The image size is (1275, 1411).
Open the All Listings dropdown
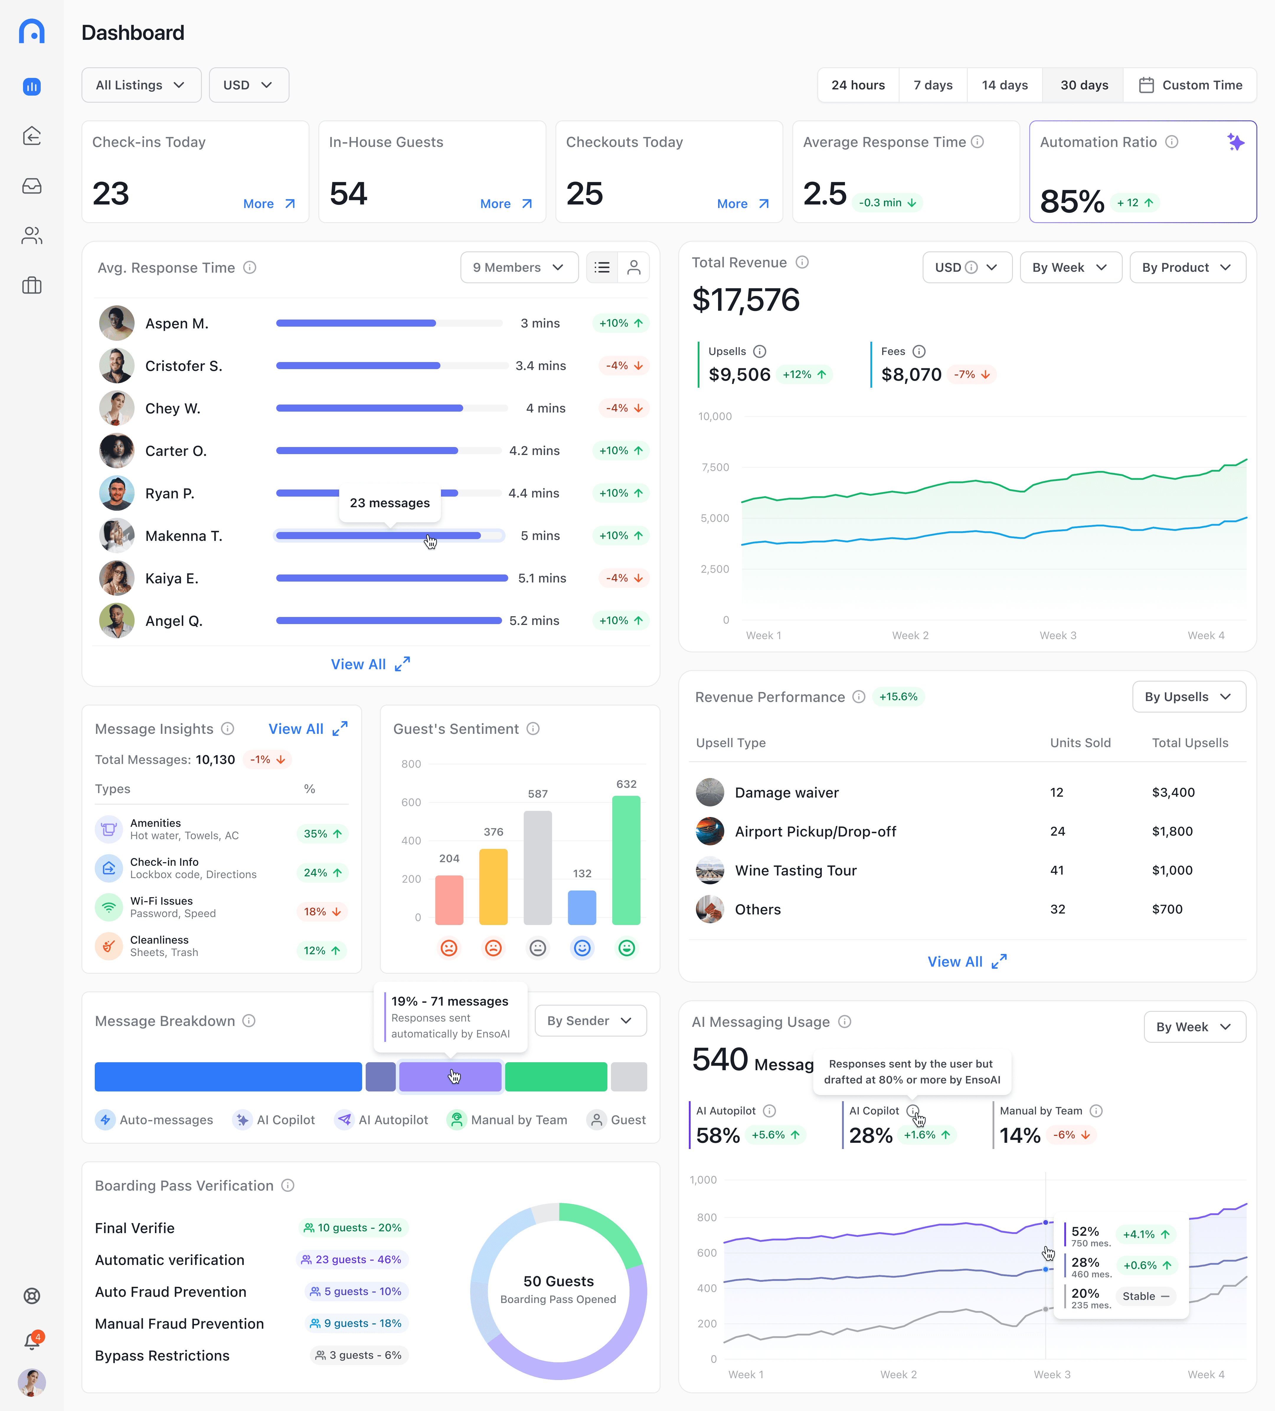141,85
